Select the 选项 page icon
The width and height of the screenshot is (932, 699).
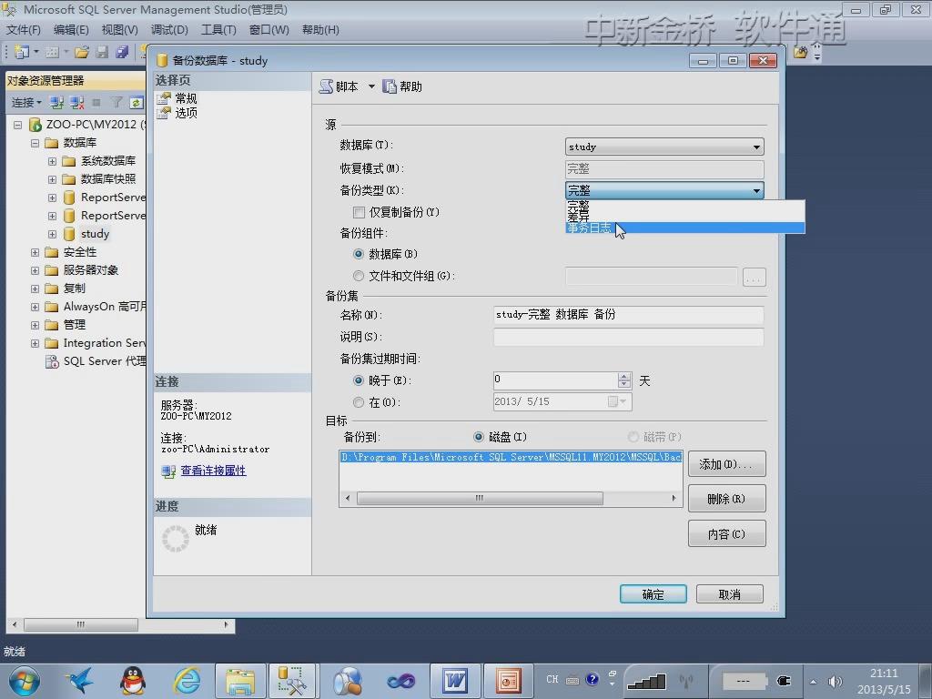164,113
